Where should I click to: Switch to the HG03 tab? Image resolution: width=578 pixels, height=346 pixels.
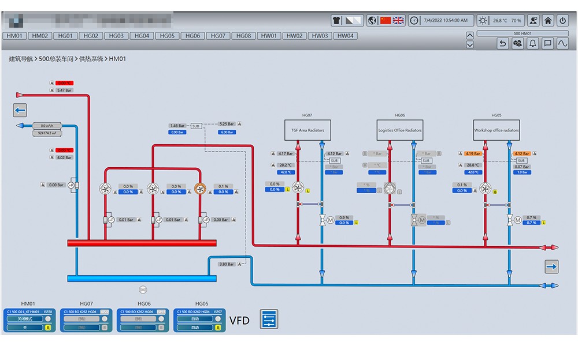click(x=116, y=36)
